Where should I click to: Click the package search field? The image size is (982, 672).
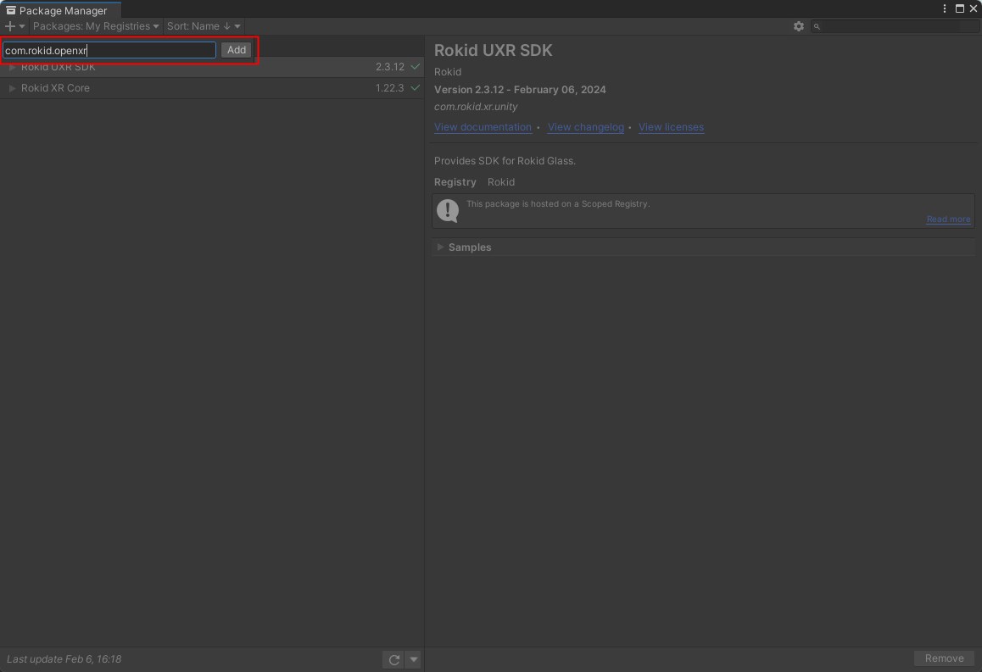tap(895, 26)
